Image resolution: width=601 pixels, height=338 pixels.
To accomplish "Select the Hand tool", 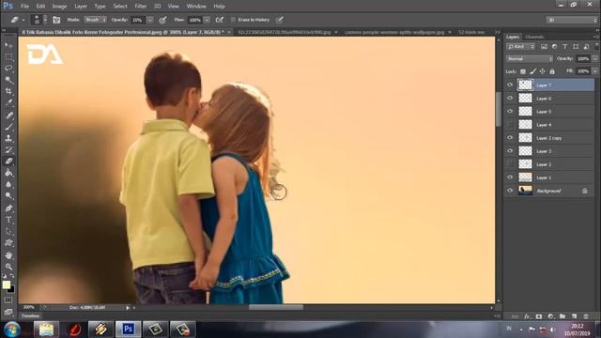I will click(x=8, y=255).
